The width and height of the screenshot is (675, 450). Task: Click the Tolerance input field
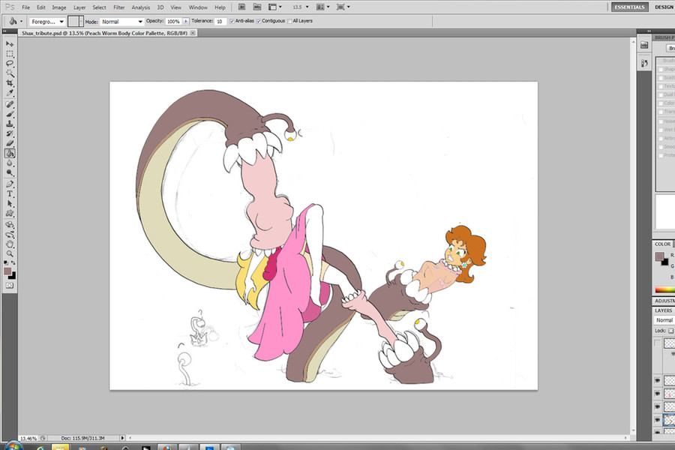[x=220, y=22]
